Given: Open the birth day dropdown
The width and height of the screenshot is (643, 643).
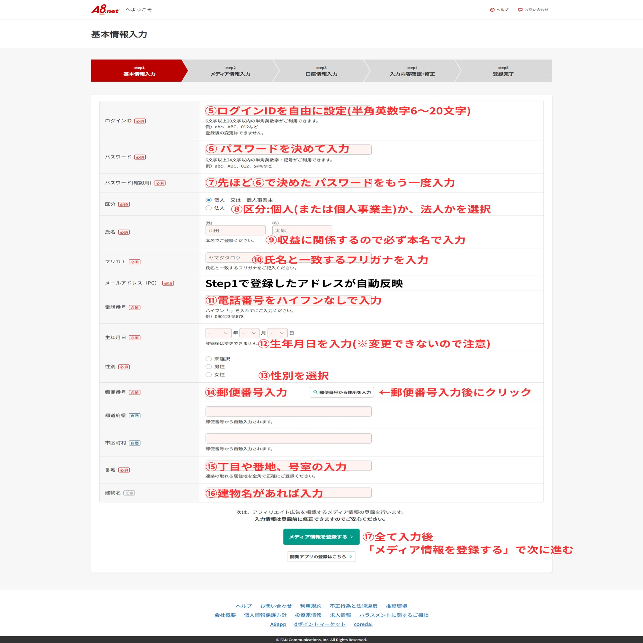Looking at the screenshot, I should (277, 333).
